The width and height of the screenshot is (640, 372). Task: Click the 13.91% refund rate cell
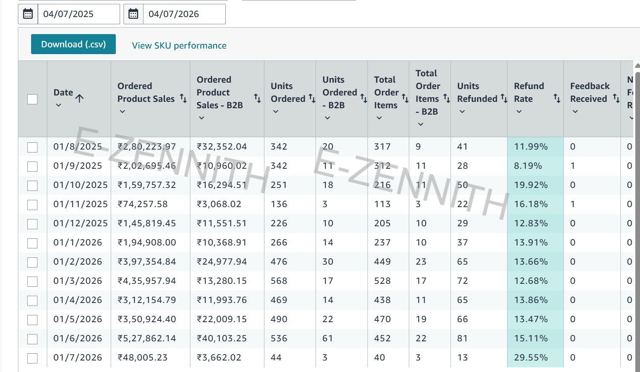tap(535, 242)
